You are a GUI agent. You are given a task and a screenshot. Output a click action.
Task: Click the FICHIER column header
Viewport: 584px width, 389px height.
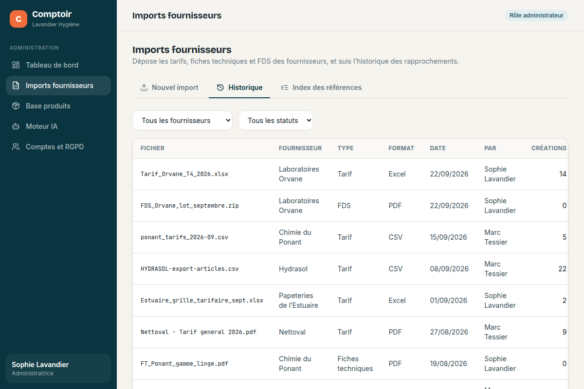click(x=152, y=148)
